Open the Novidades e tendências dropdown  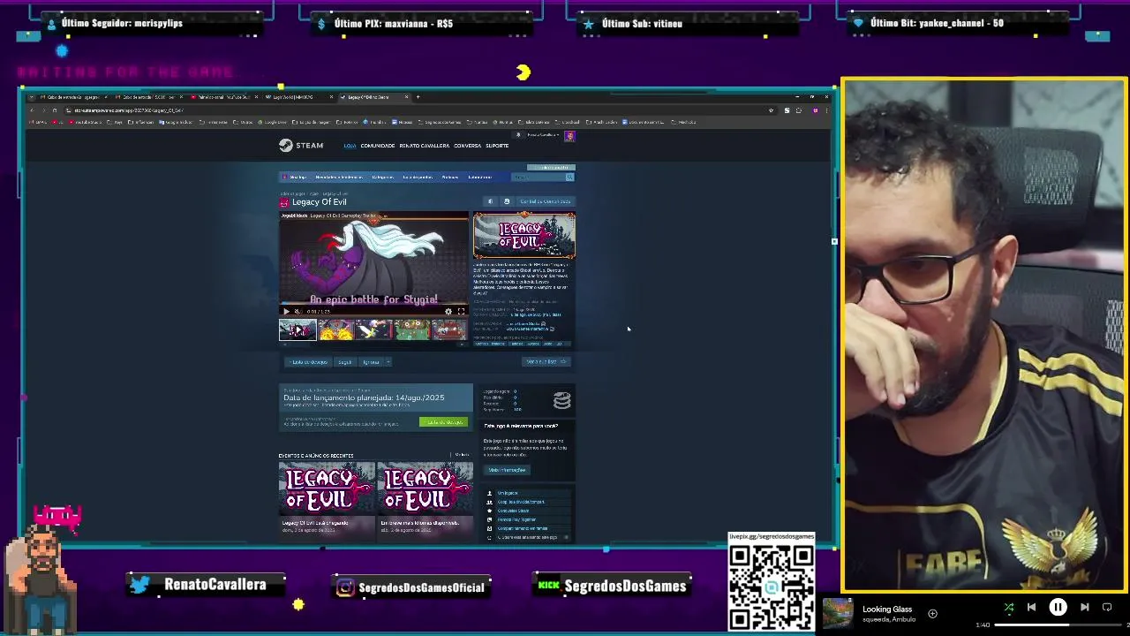pyautogui.click(x=339, y=177)
